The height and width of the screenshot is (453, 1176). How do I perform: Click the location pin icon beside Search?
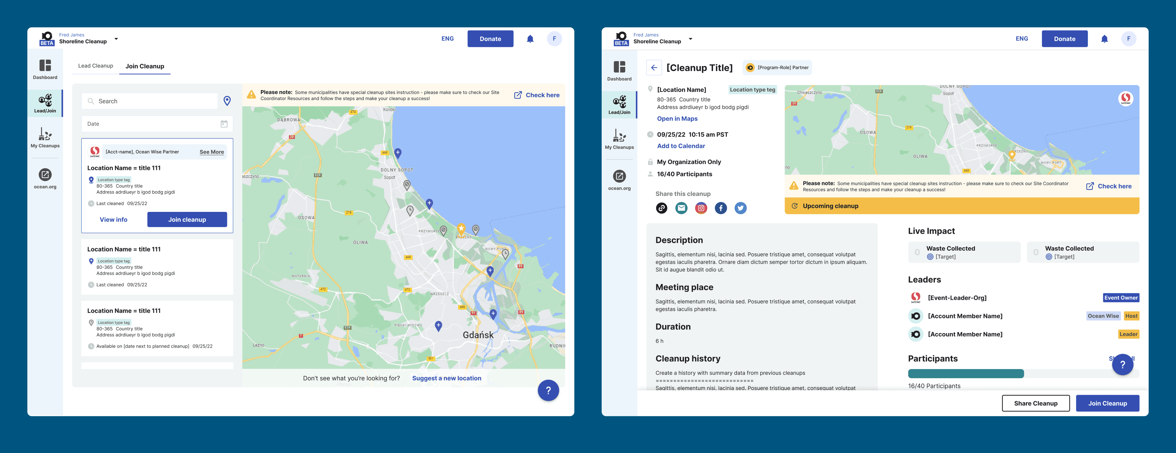pyautogui.click(x=227, y=101)
